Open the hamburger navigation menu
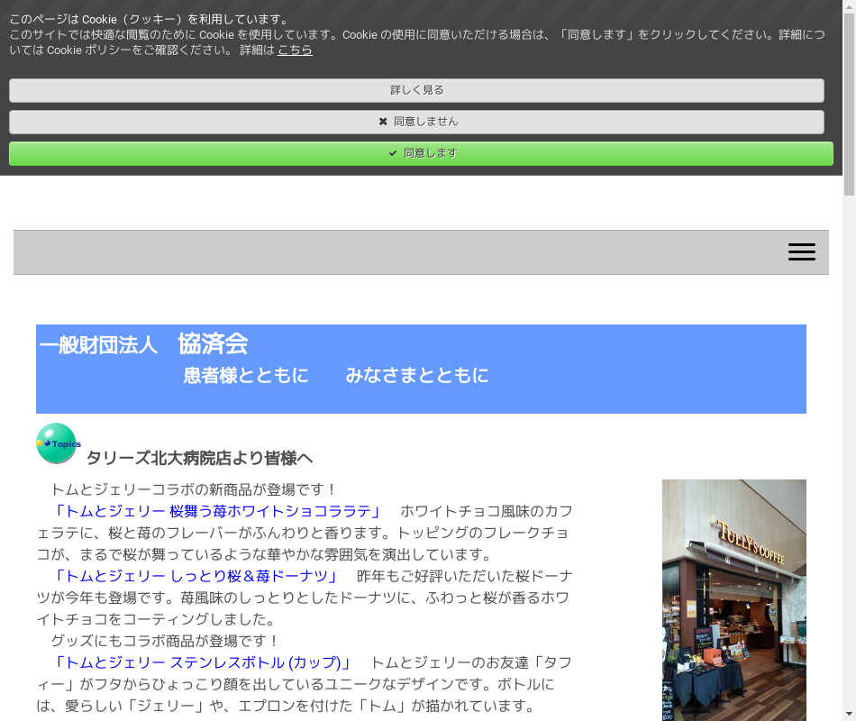Screen dimensions: 856x721 801,252
